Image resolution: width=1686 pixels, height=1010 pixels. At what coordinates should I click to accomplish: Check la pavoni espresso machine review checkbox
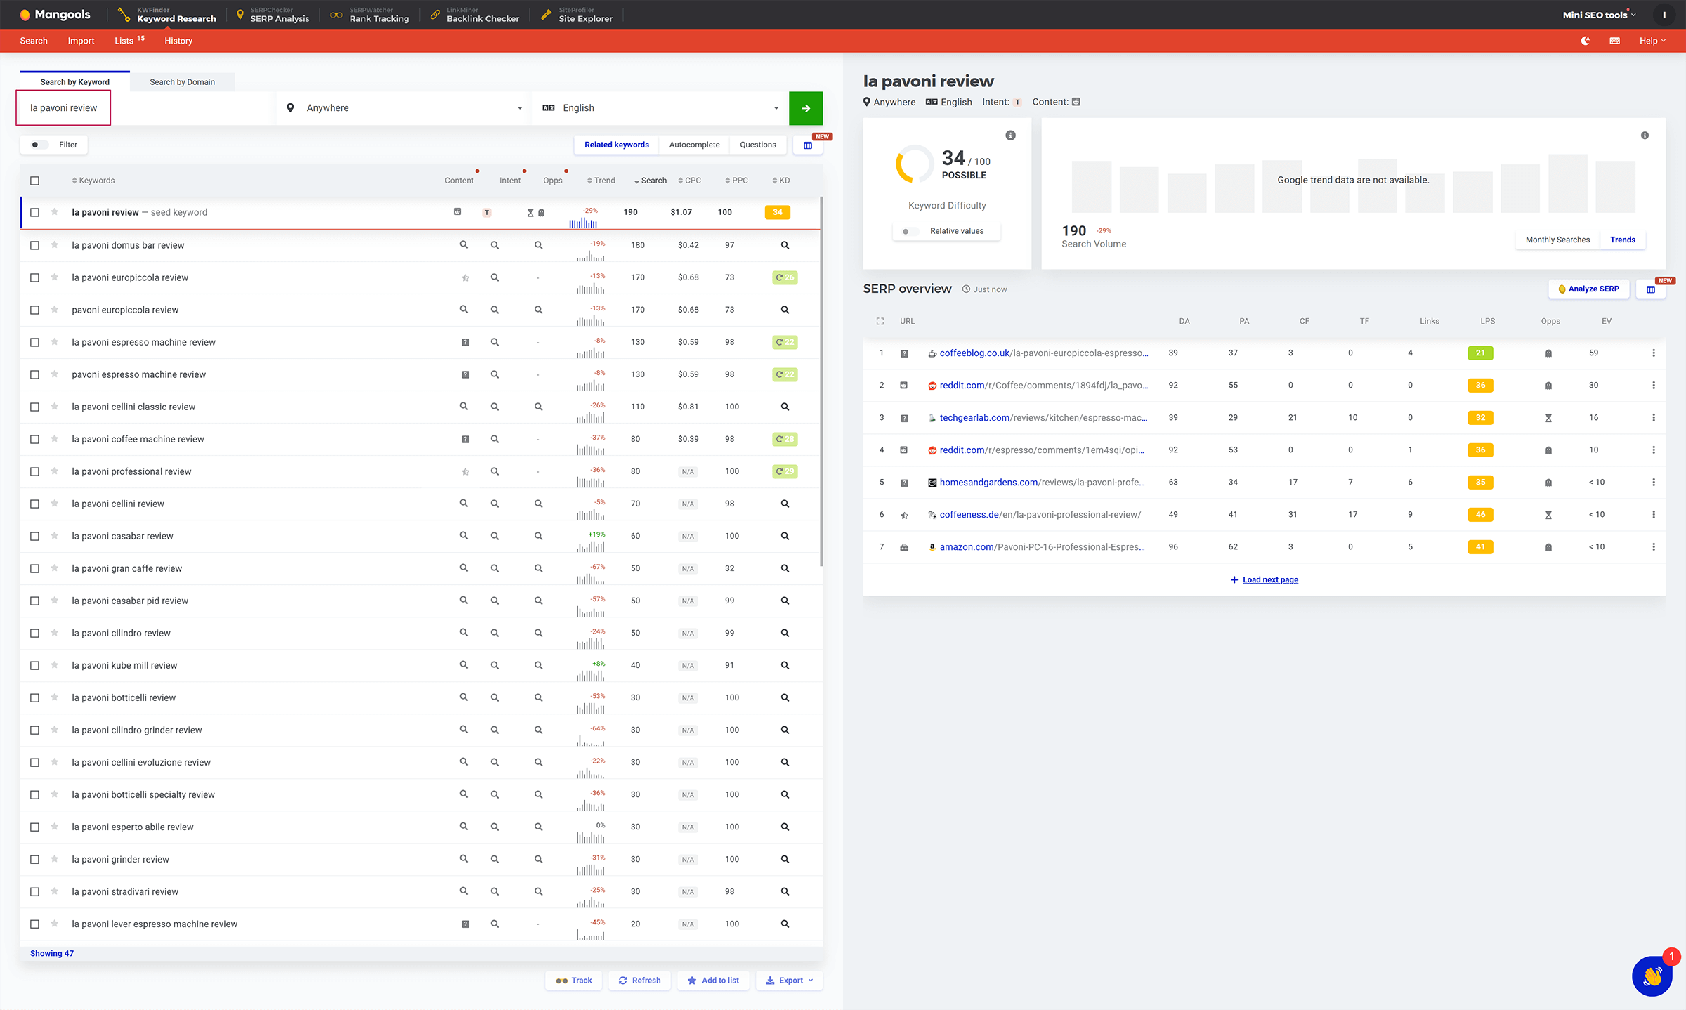[x=34, y=342]
